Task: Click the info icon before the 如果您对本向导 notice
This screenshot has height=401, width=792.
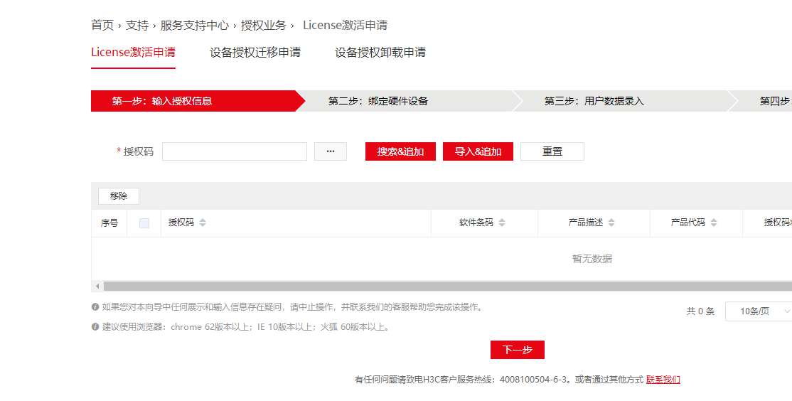Action: [x=95, y=307]
